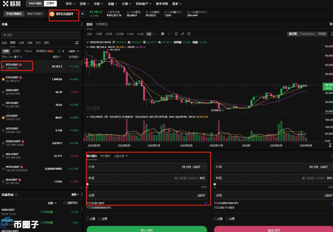
Task: Switch to the 币种概况 tab
Action: (x=102, y=24)
